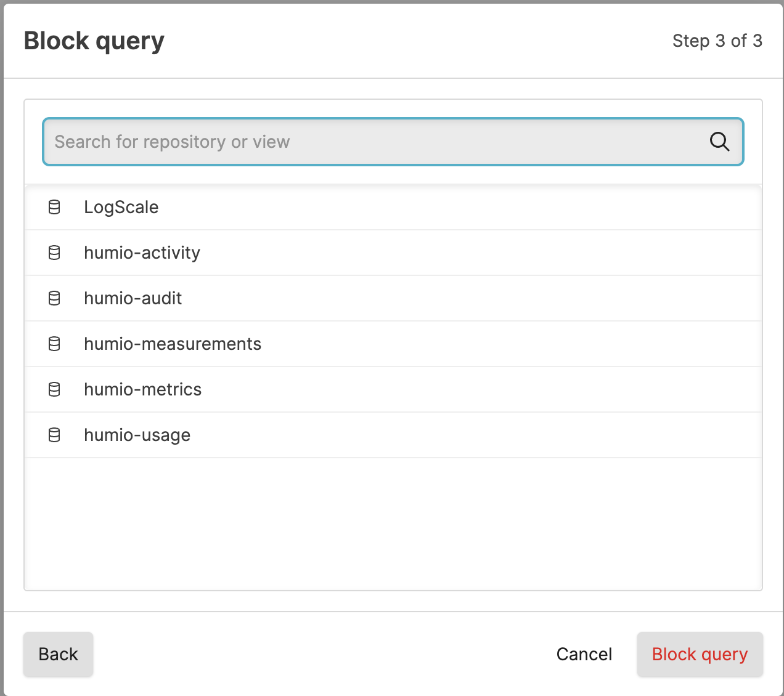784x696 pixels.
Task: Choose the humio-metrics repository
Action: click(143, 389)
